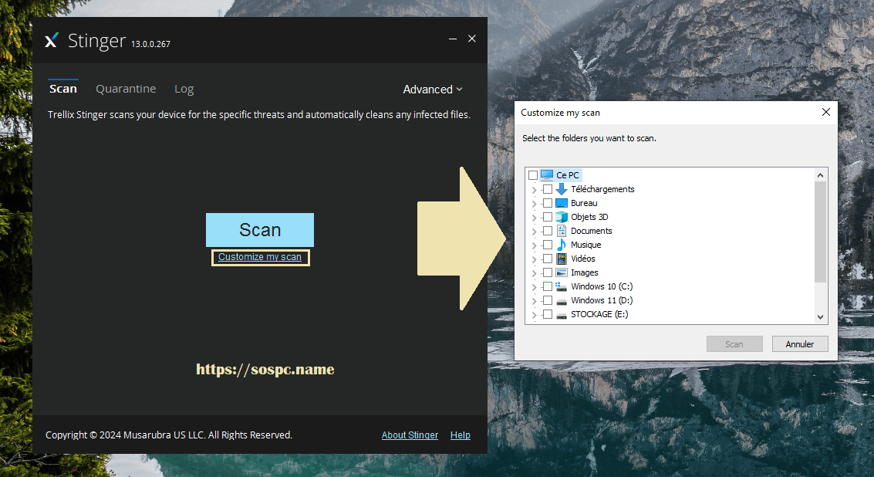Tick the STOCKAGE (E:) checkbox
Image resolution: width=874 pixels, height=477 pixels.
click(x=548, y=314)
